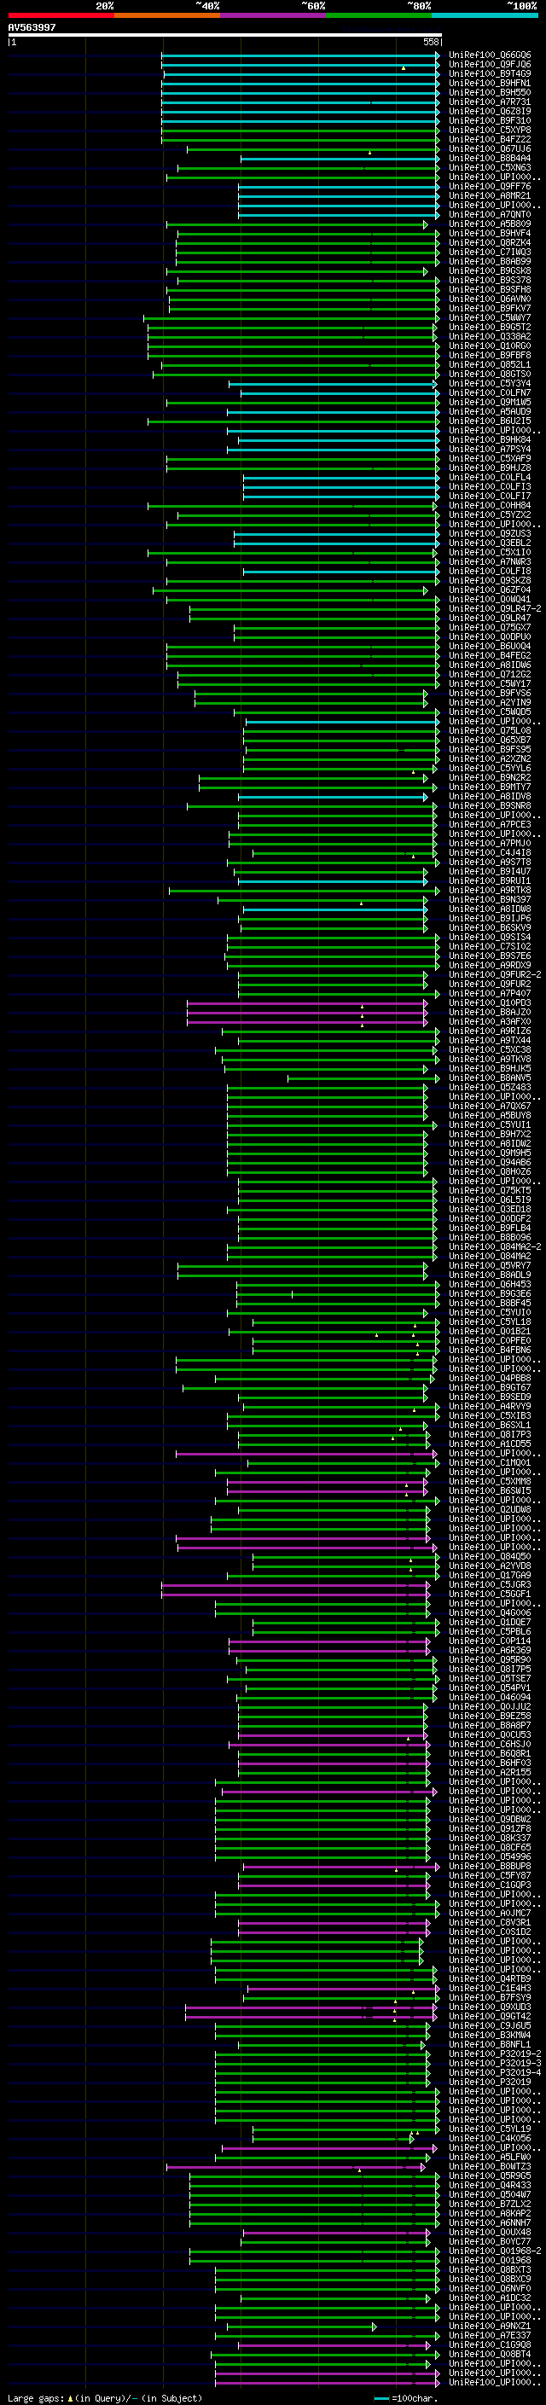Select hit label UniRef100_A7R731

tap(489, 102)
